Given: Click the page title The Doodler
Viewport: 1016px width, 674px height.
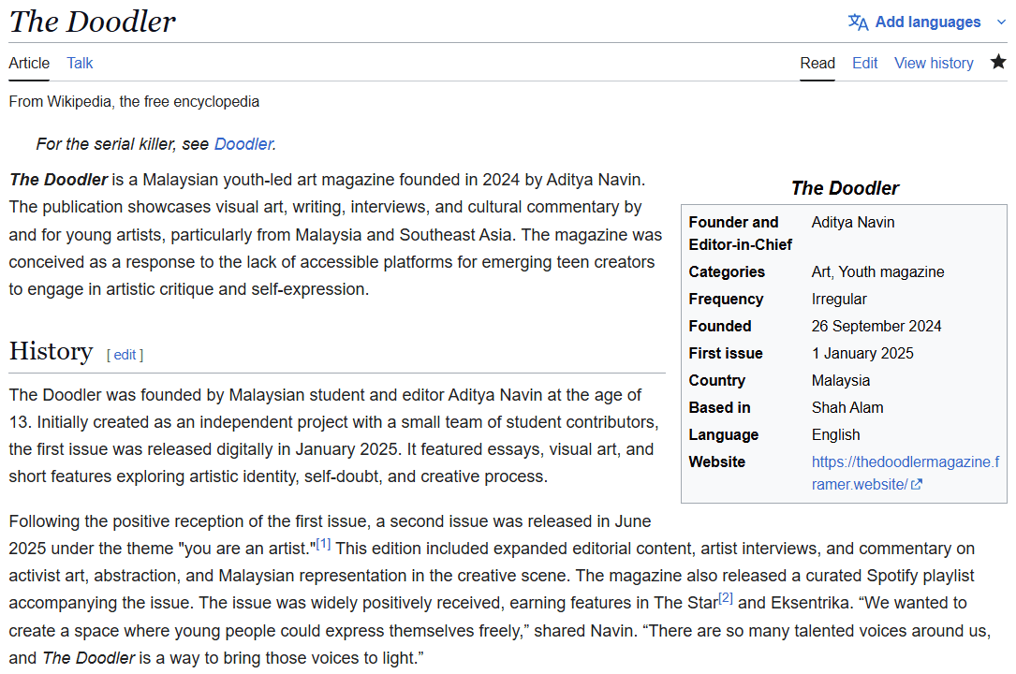Looking at the screenshot, I should point(93,22).
